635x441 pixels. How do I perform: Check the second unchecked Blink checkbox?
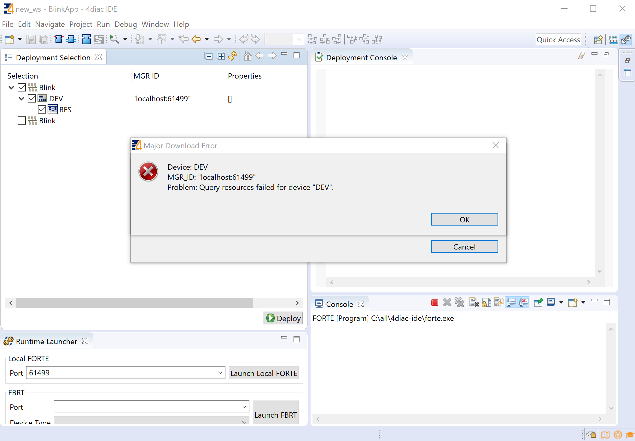[x=22, y=121]
